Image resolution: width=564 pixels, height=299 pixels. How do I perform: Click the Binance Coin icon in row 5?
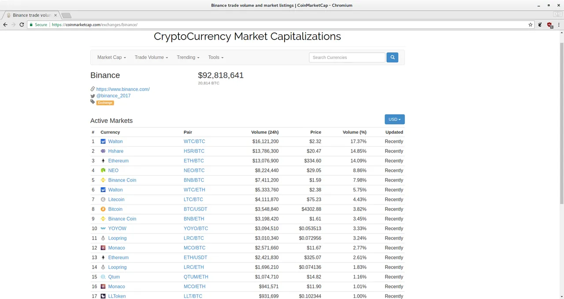[x=103, y=180]
